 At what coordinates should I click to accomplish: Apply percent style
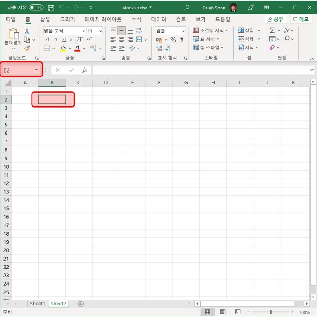[x=173, y=40]
